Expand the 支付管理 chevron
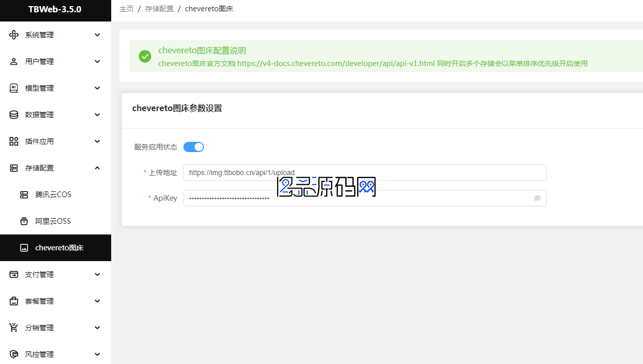This screenshot has width=643, height=364. coord(97,274)
